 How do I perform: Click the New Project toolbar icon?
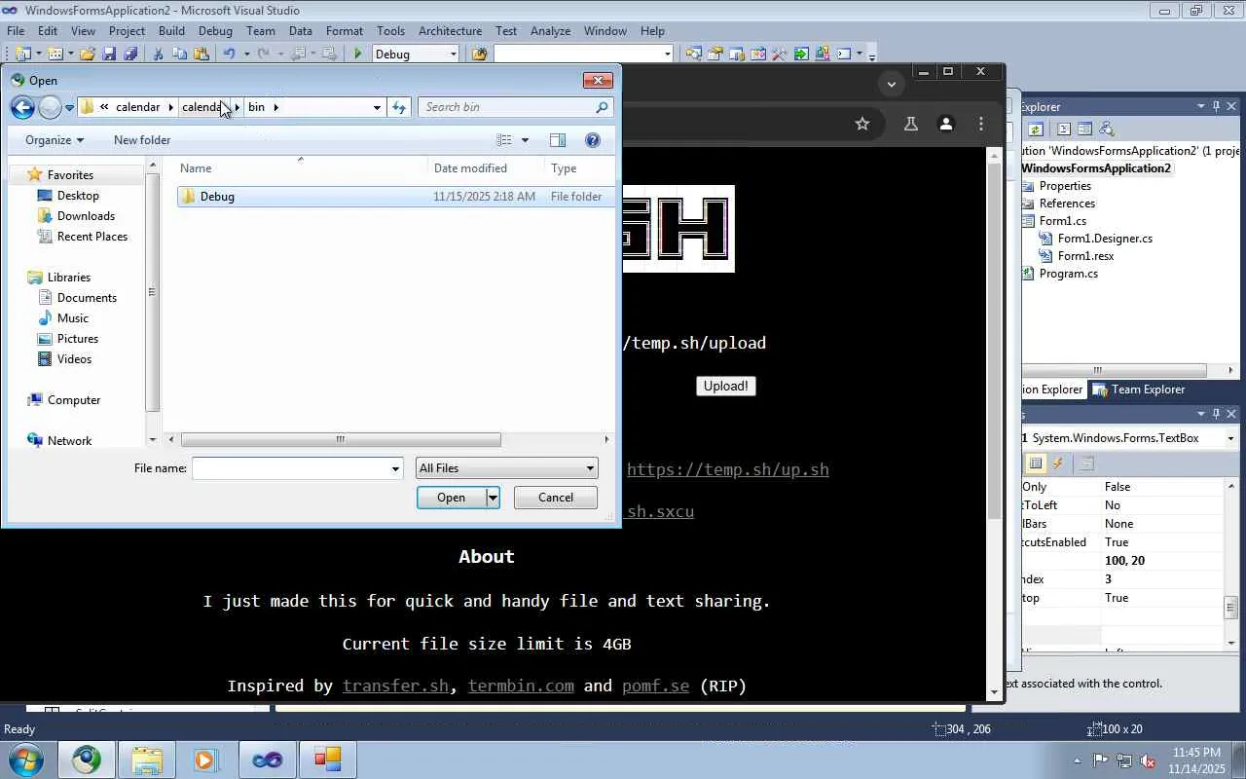(23, 55)
